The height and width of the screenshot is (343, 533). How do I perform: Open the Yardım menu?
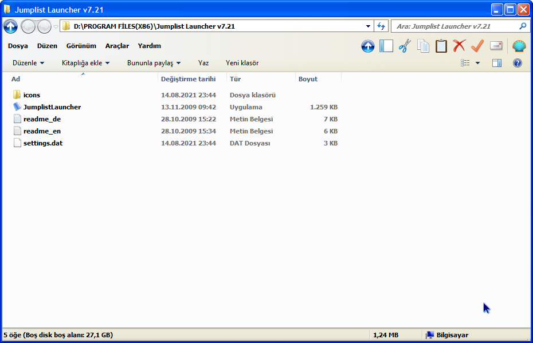click(x=150, y=46)
